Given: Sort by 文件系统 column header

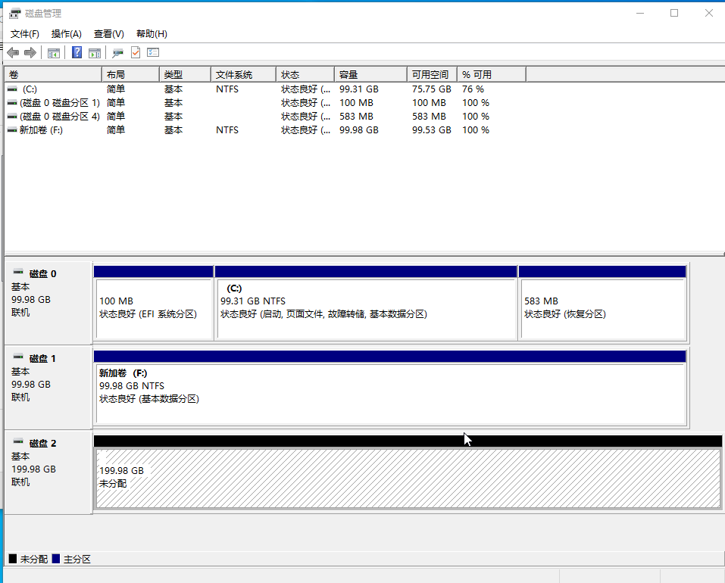Looking at the screenshot, I should [x=242, y=75].
